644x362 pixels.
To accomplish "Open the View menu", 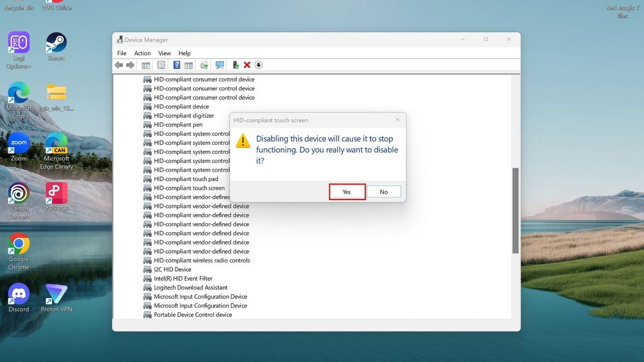I will (x=164, y=53).
